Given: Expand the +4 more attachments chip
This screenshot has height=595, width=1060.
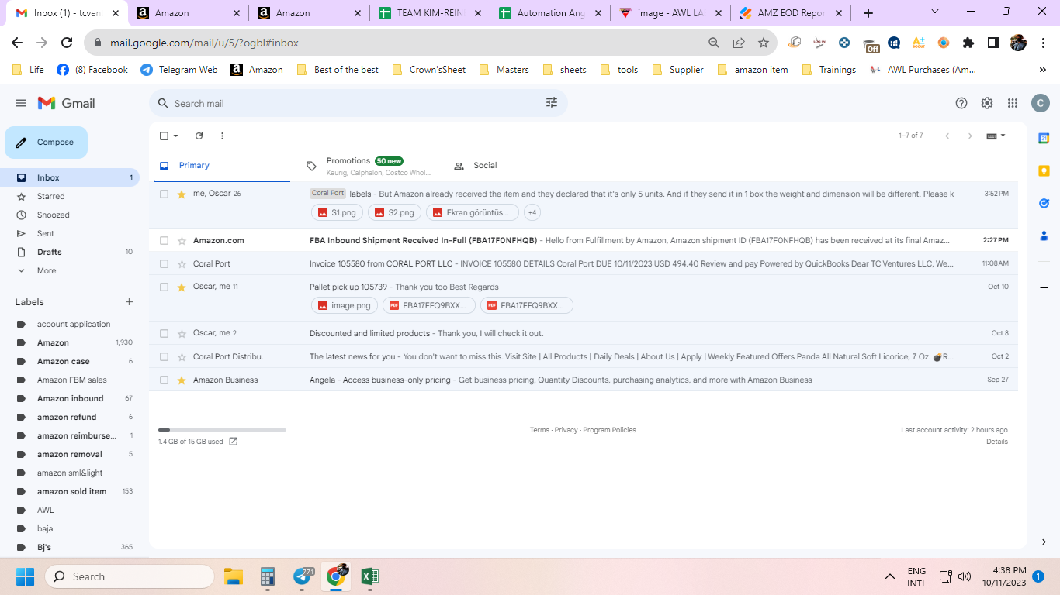Looking at the screenshot, I should [532, 212].
